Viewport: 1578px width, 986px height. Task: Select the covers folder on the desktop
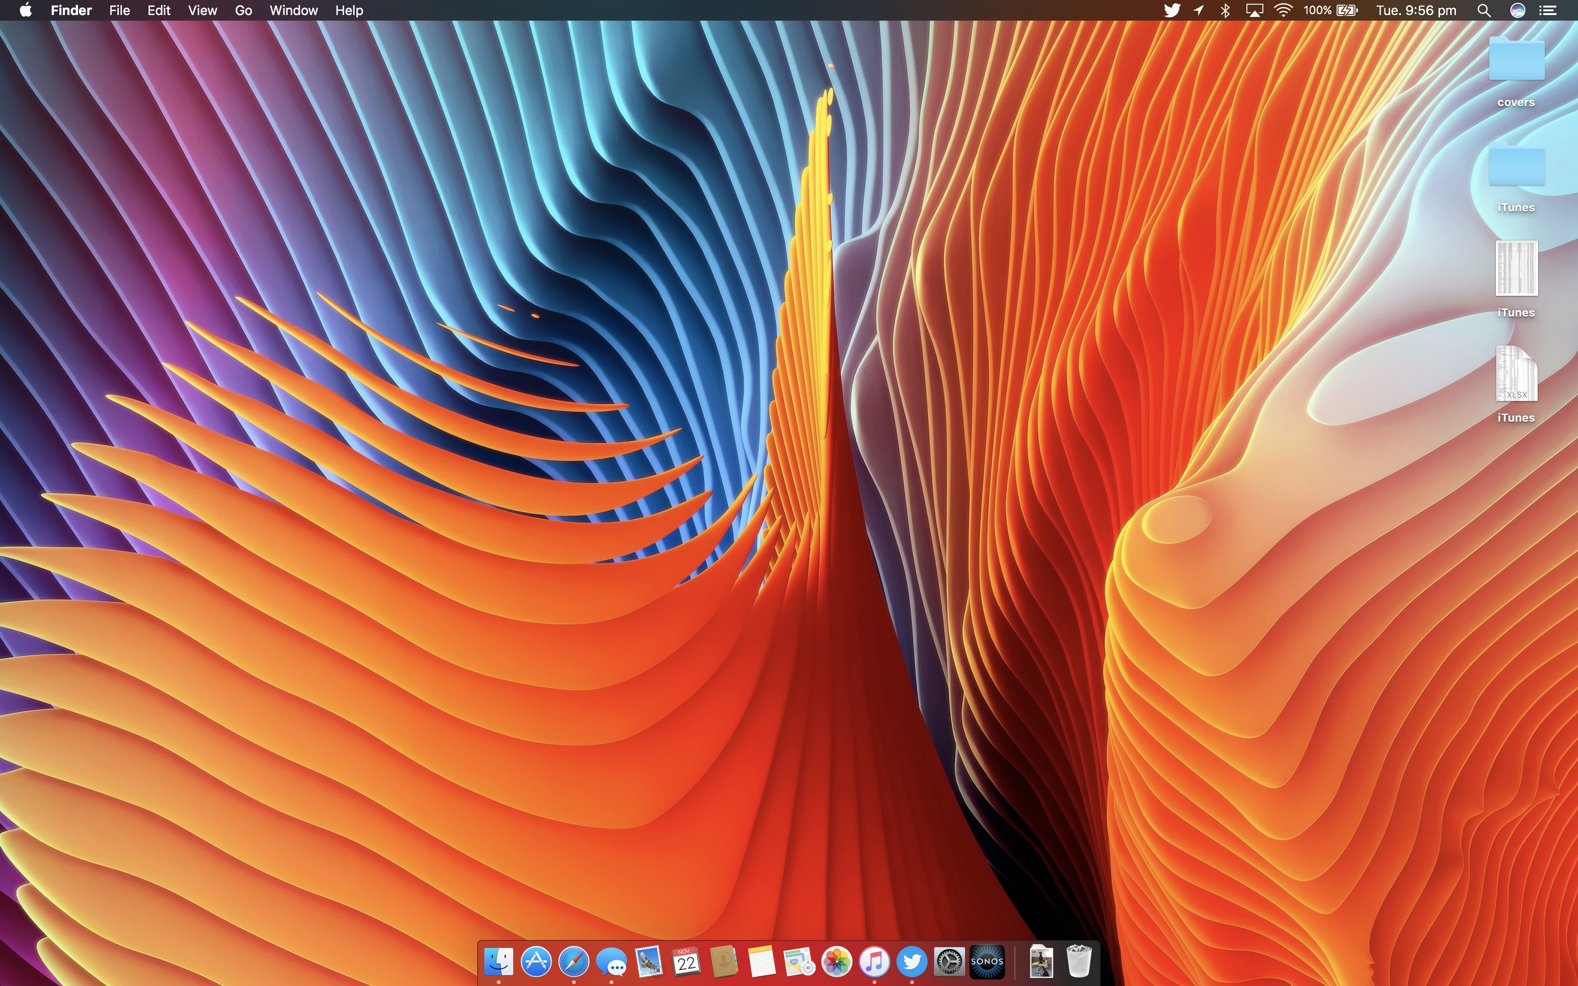1516,62
